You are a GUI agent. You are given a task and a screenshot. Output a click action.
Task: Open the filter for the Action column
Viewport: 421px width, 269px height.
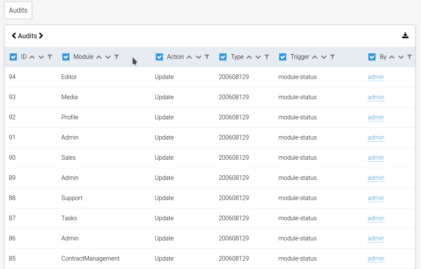[207, 57]
